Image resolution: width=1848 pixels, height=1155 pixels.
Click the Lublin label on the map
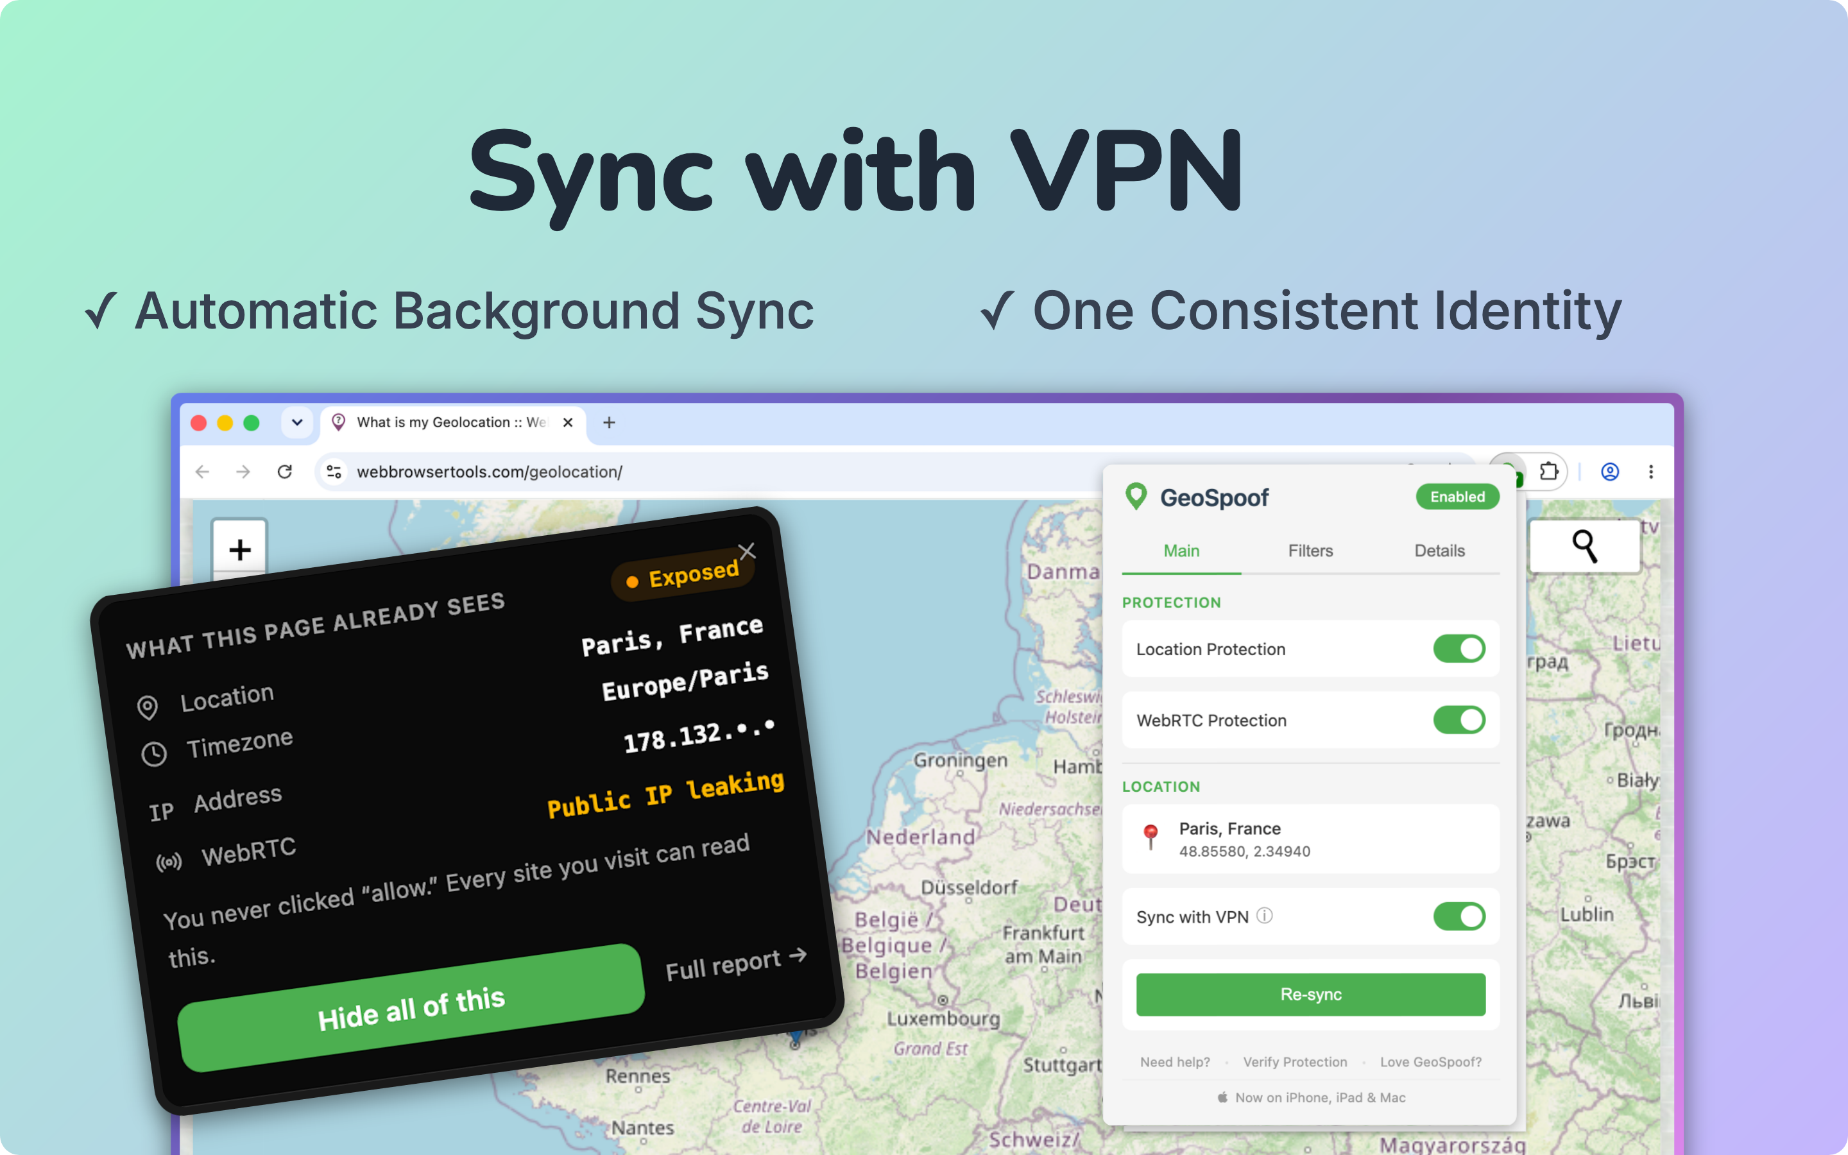(1587, 914)
